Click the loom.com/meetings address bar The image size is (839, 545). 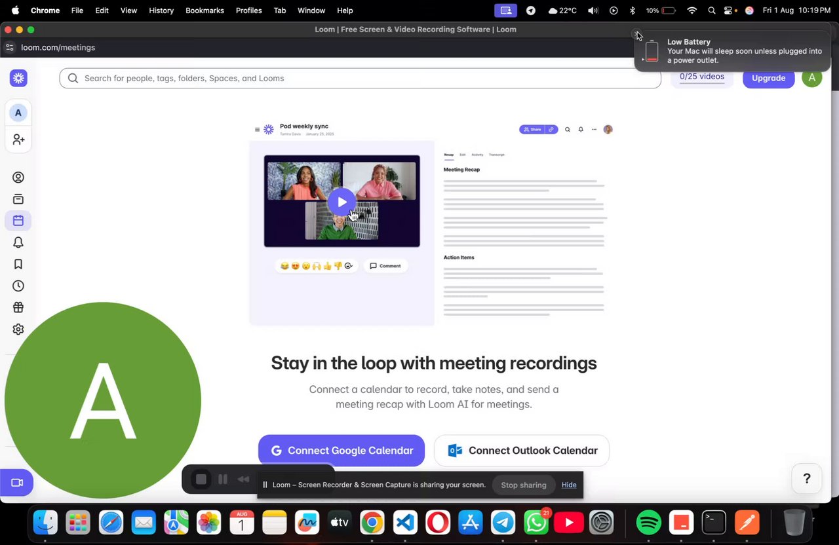(58, 47)
